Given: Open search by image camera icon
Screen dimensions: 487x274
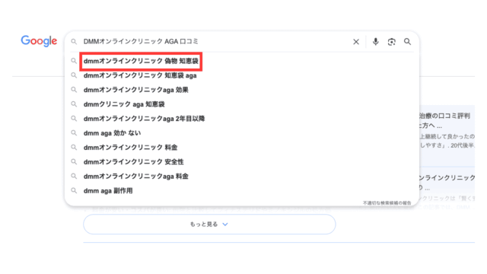Looking at the screenshot, I should coord(391,42).
